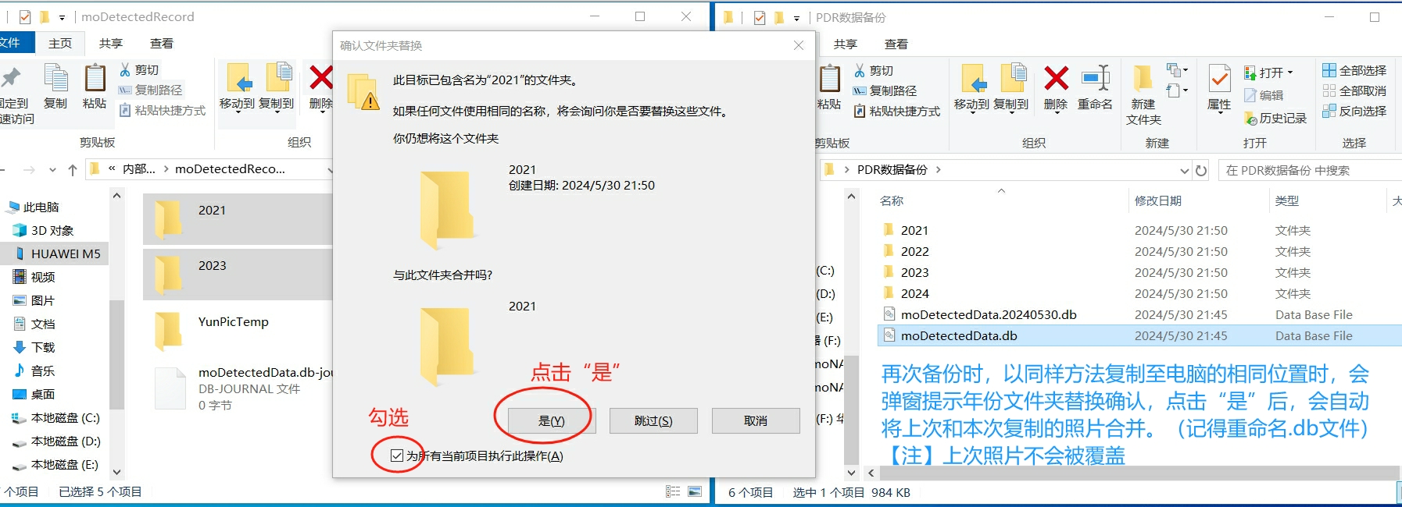Toggle the apply to all current items checkbox
This screenshot has width=1402, height=507.
tap(397, 456)
